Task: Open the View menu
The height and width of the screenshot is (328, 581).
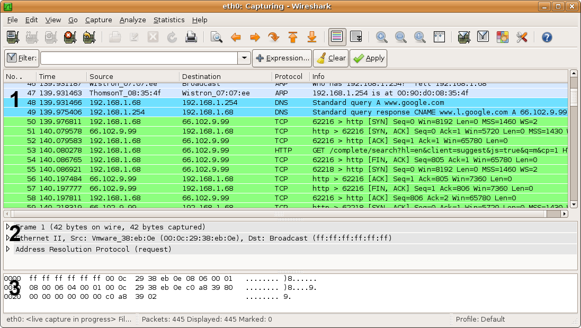Action: click(53, 20)
